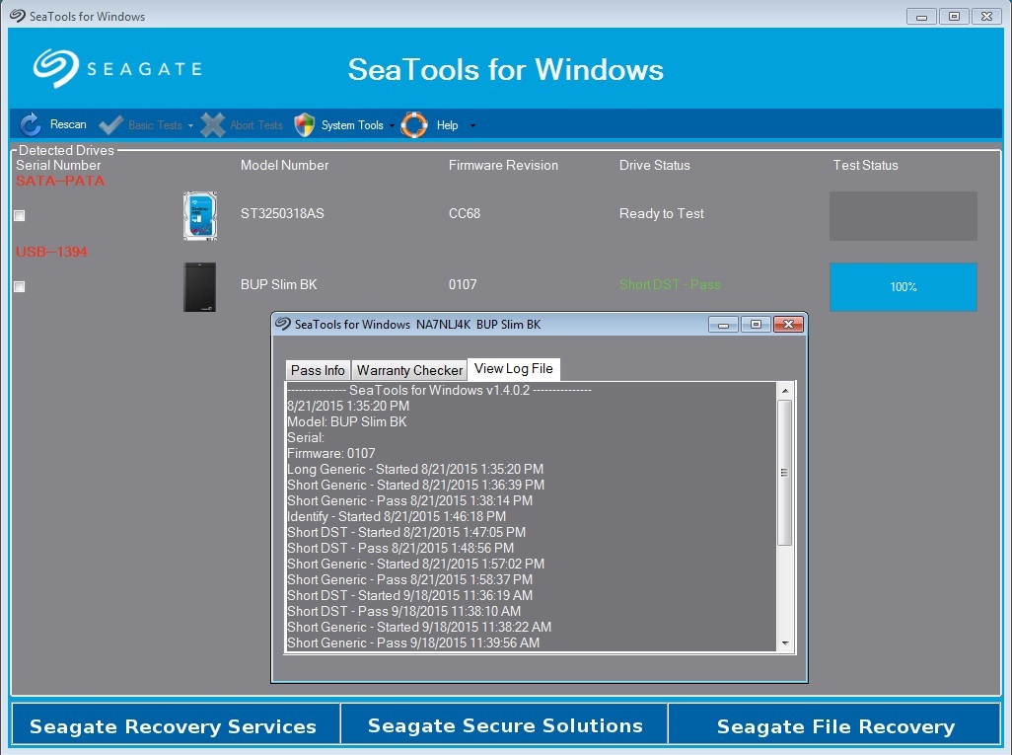Select the View Log File tab

[514, 369]
